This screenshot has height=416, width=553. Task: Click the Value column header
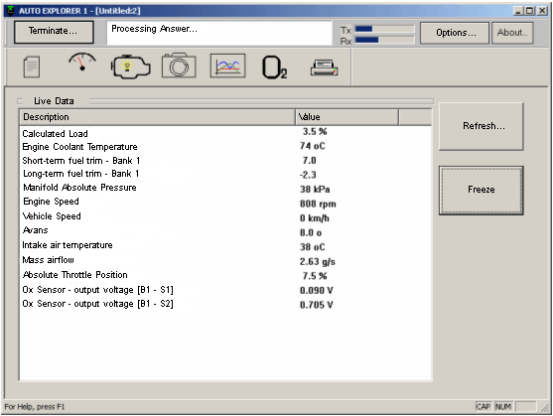(347, 117)
